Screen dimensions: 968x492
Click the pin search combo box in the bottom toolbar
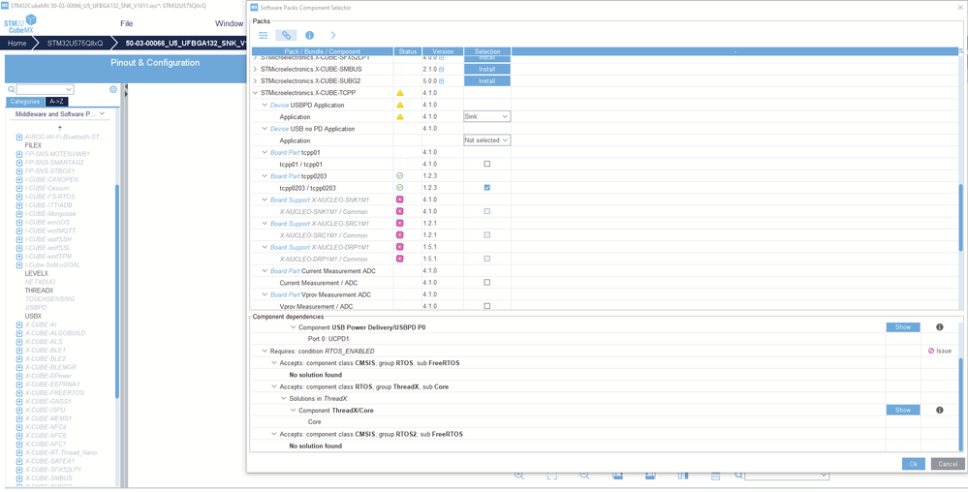[x=787, y=475]
